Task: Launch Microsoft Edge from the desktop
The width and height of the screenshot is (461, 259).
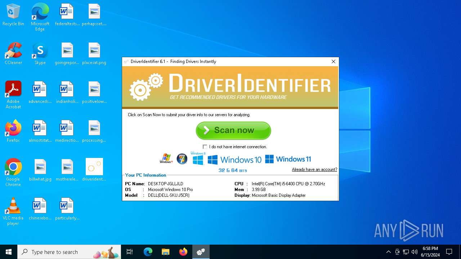Action: coord(40,17)
